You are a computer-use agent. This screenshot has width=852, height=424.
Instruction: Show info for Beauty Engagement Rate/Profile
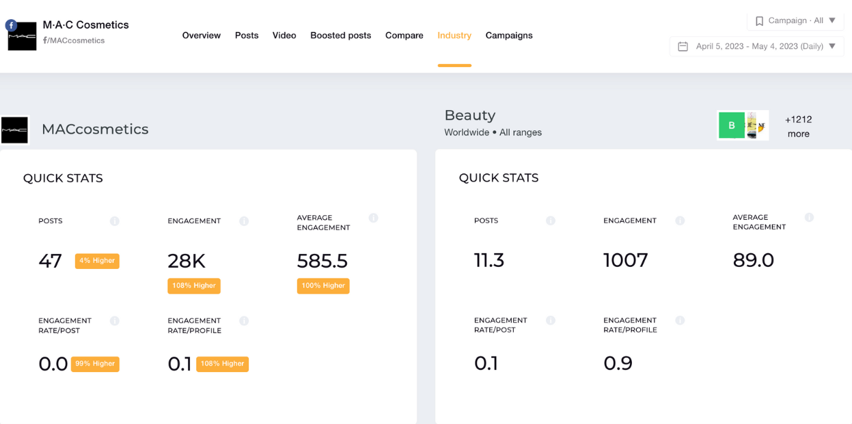pos(680,320)
